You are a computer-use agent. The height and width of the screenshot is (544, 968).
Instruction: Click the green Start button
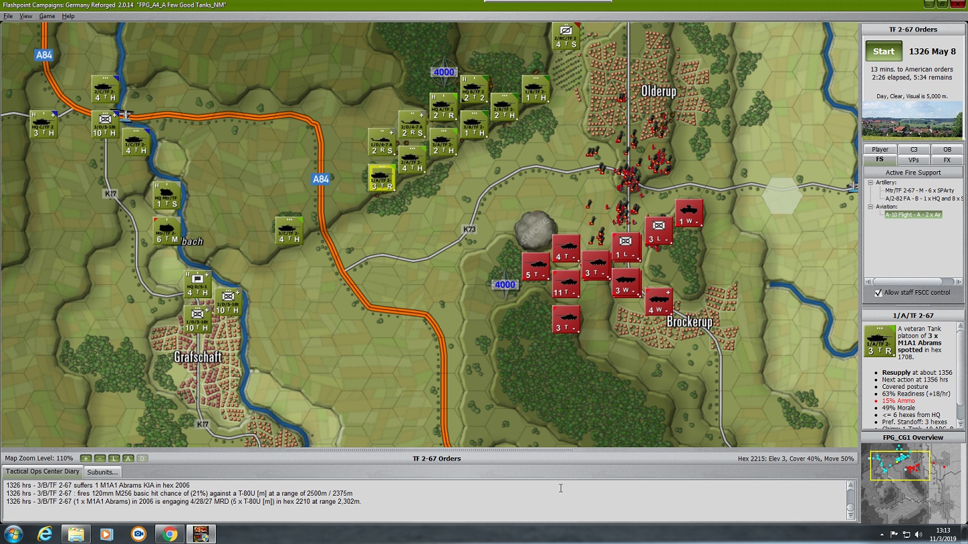[x=883, y=51]
